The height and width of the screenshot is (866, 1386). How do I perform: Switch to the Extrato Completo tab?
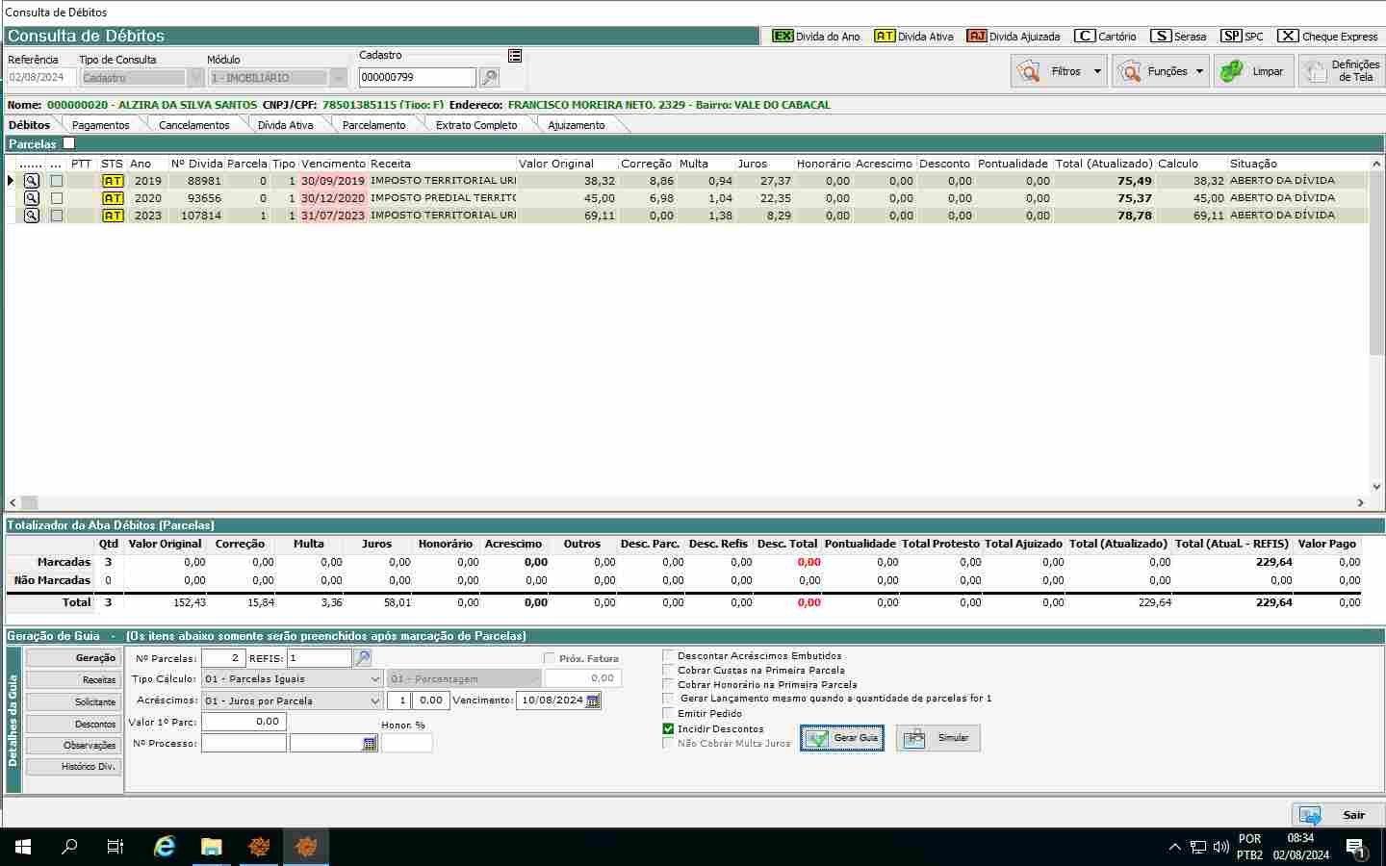[x=475, y=125]
